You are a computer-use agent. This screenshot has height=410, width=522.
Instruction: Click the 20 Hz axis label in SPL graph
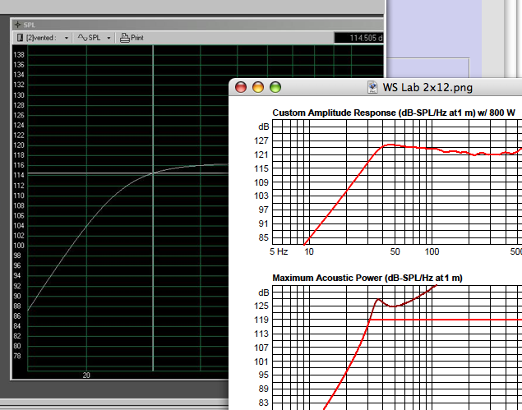(x=86, y=375)
